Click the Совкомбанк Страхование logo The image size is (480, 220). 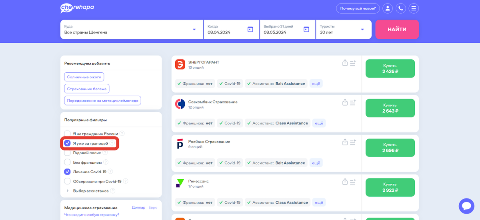180,104
